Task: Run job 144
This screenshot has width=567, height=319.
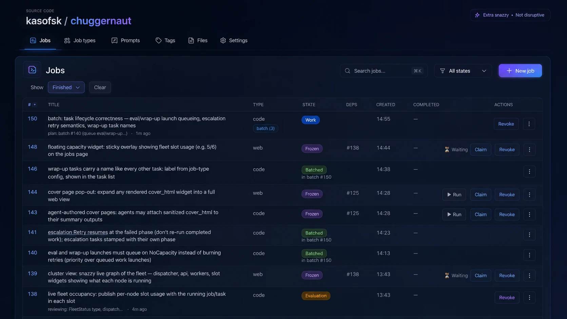Action: click(x=454, y=195)
